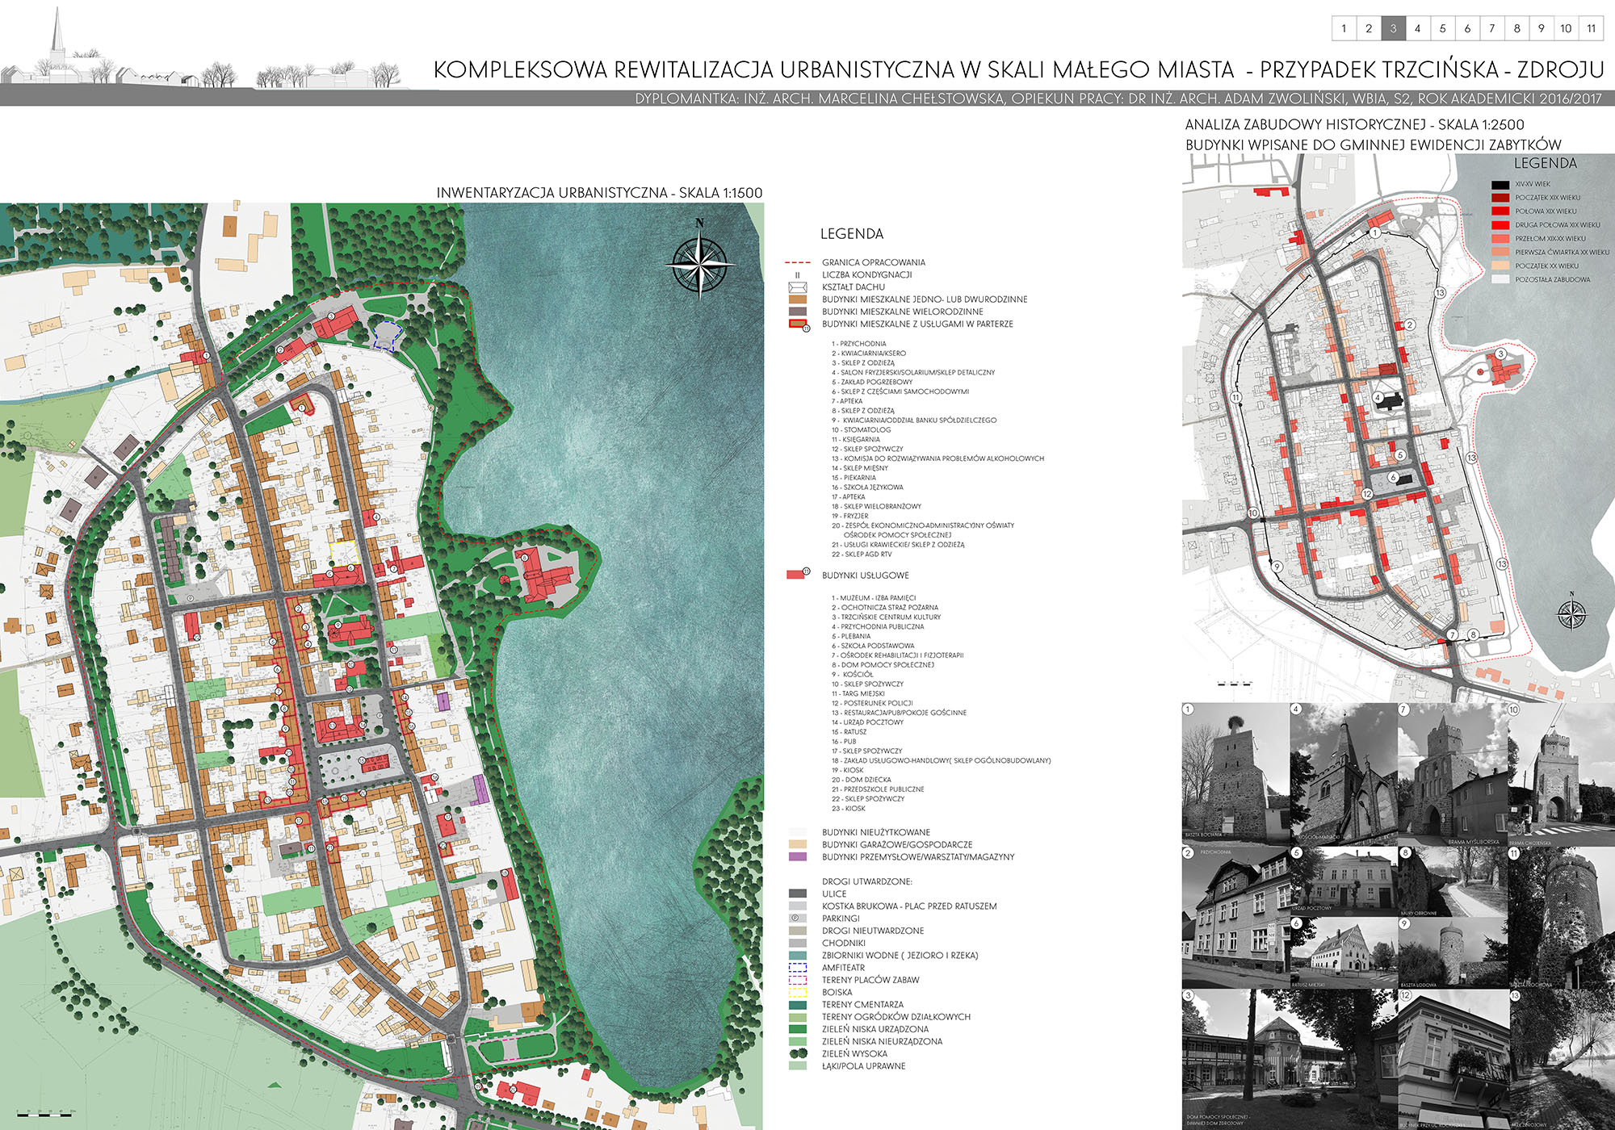1615x1130 pixels.
Task: Click the blue amphitheatre outline on the map
Action: [x=388, y=336]
